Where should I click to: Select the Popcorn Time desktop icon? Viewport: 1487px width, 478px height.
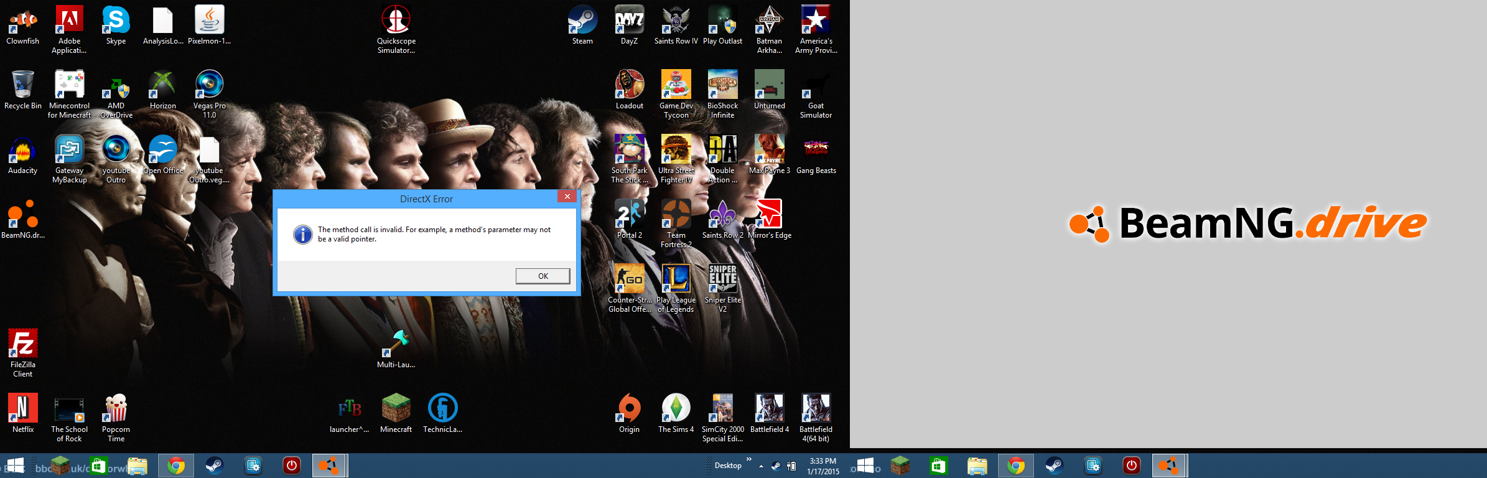pos(116,418)
